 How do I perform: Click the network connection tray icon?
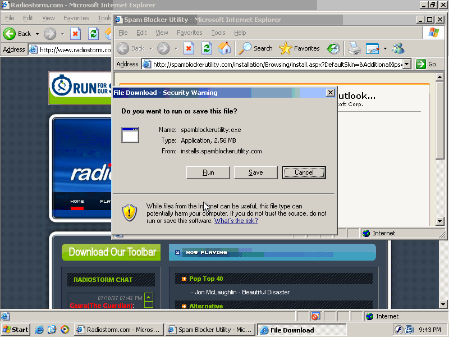tap(410, 330)
